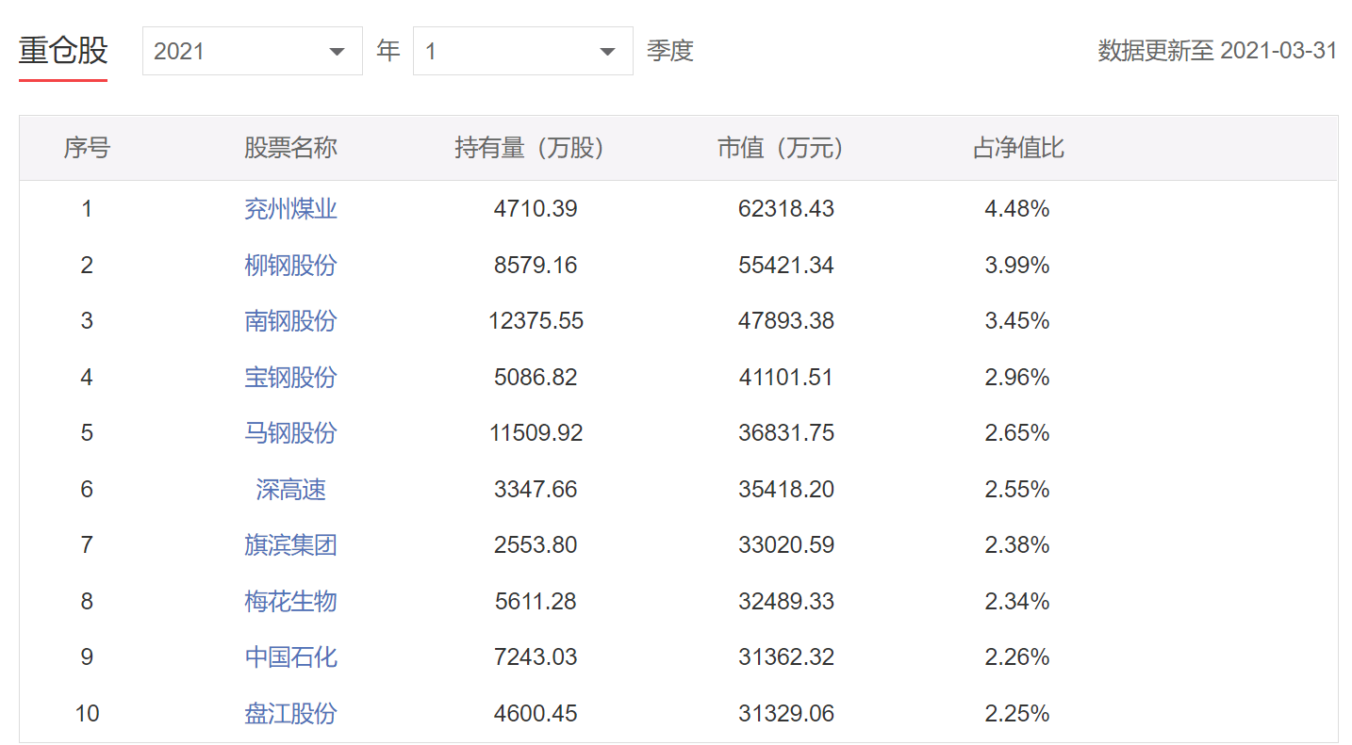Viewport: 1352px width, 745px height.
Task: Open 马钢股份 stock link
Action: point(290,433)
